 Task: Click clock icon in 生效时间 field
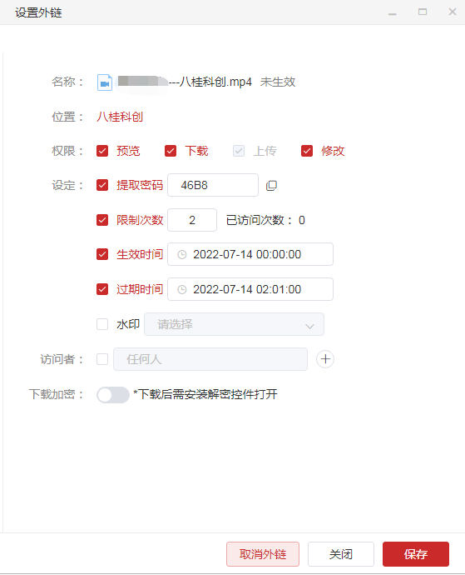(x=182, y=254)
